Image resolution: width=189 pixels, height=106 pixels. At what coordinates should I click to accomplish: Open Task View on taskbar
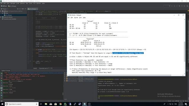(x=41, y=104)
